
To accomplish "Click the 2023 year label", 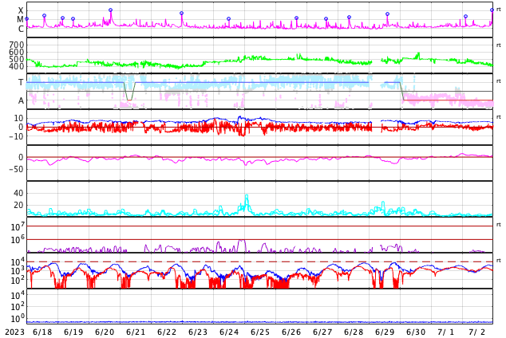I will coord(15,332).
